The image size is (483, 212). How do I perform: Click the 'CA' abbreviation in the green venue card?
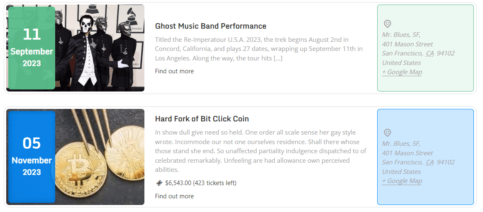(430, 53)
